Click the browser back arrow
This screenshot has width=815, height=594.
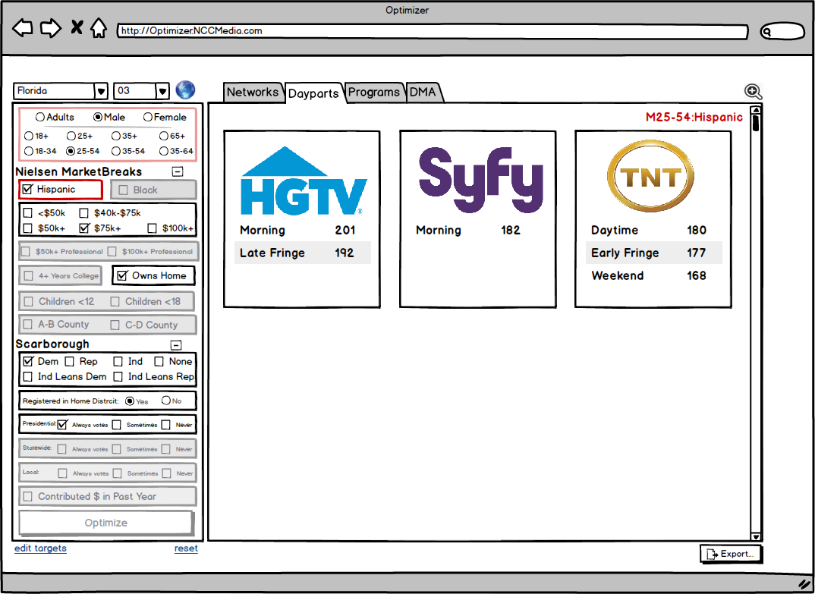point(23,29)
